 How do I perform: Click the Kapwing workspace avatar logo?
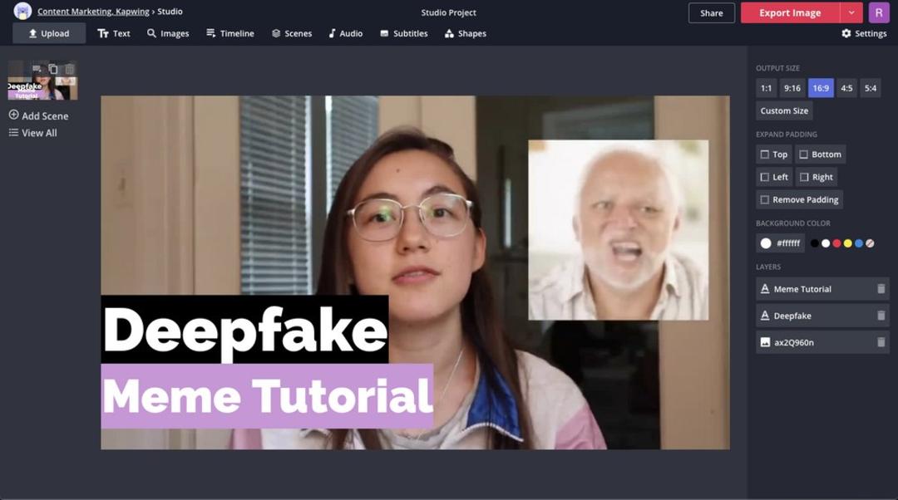(x=22, y=11)
